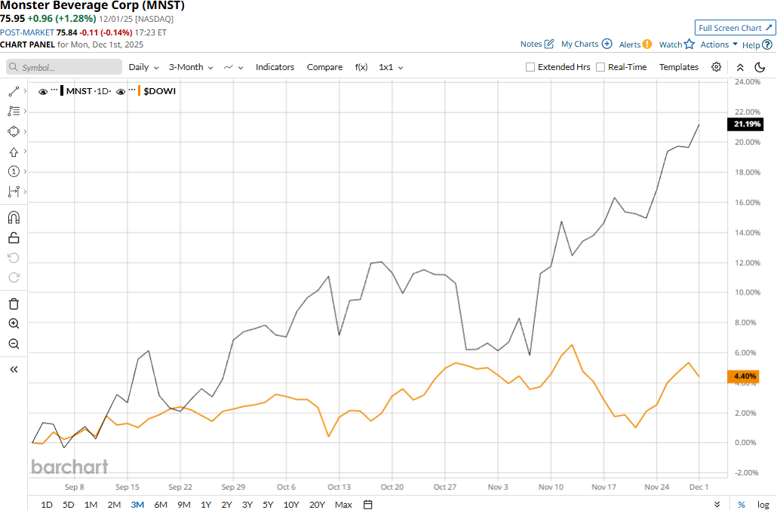Zoom in on the chart
The image size is (777, 510).
pyautogui.click(x=14, y=323)
